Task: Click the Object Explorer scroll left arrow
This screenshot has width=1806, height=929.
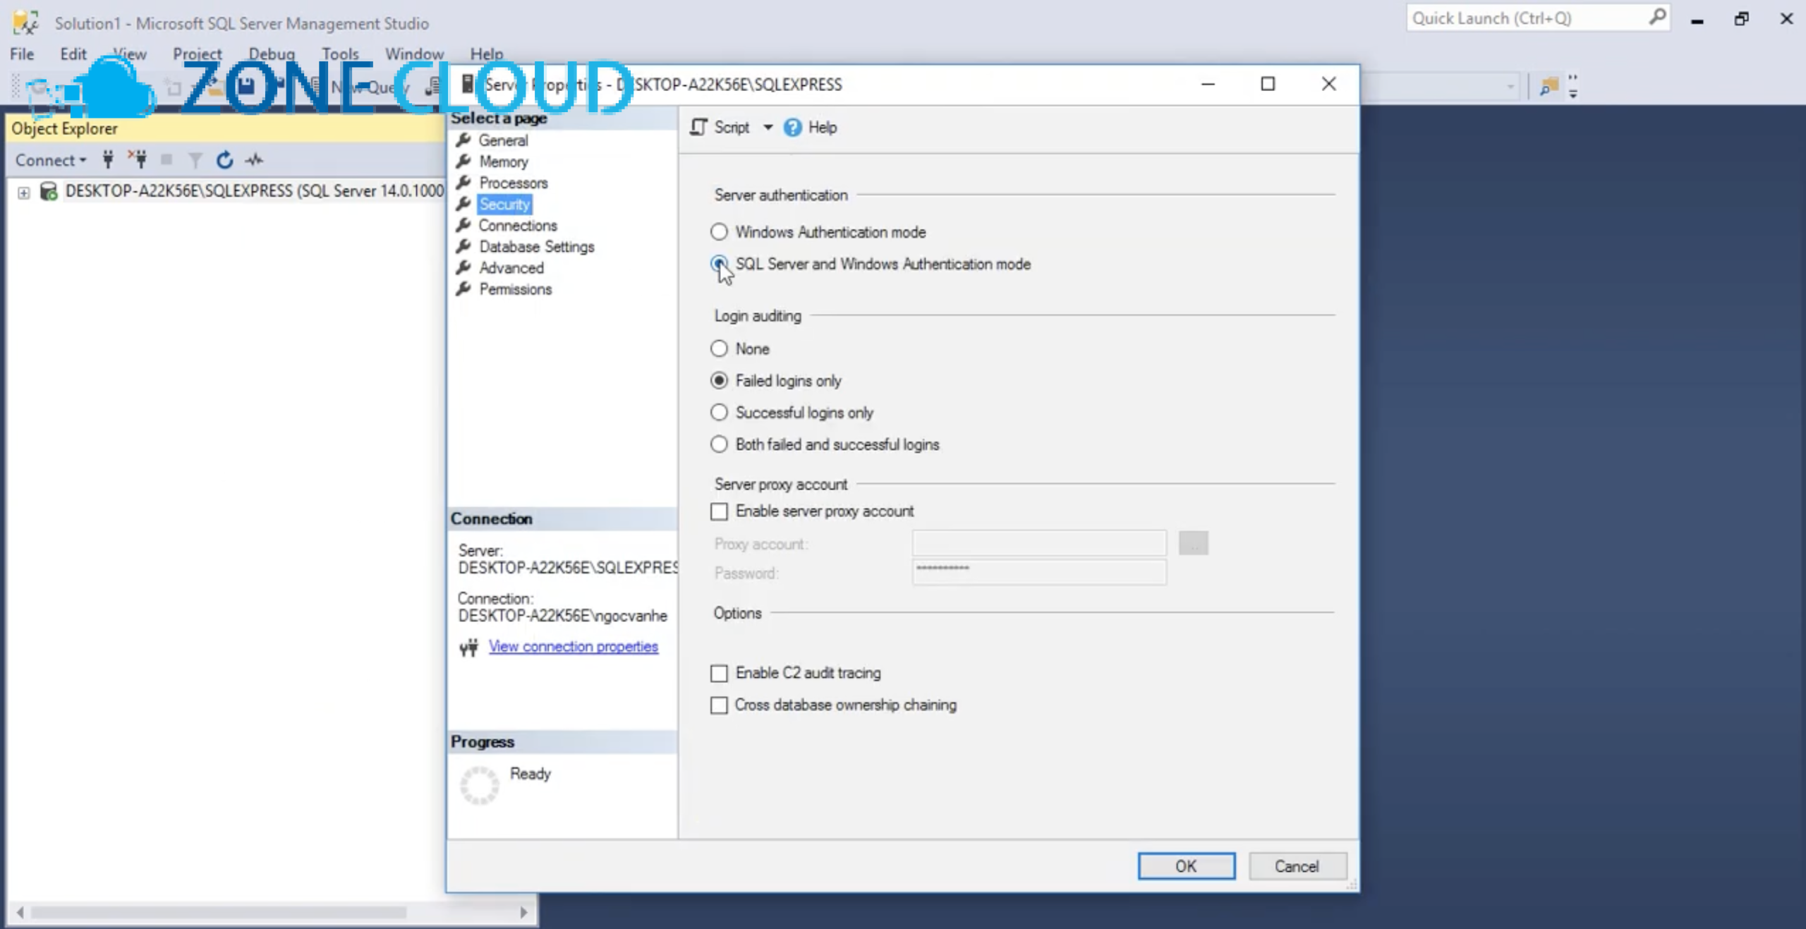Action: [20, 912]
